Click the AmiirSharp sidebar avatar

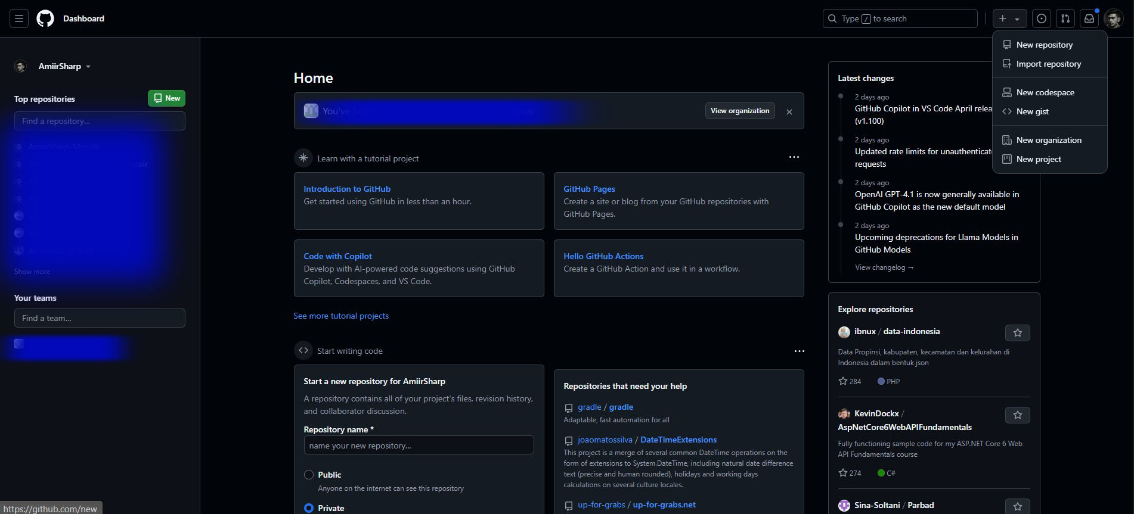pos(20,67)
